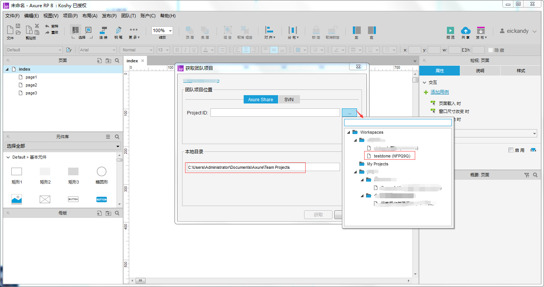Open the 团队(T) menu
The width and height of the screenshot is (544, 287).
click(x=128, y=16)
